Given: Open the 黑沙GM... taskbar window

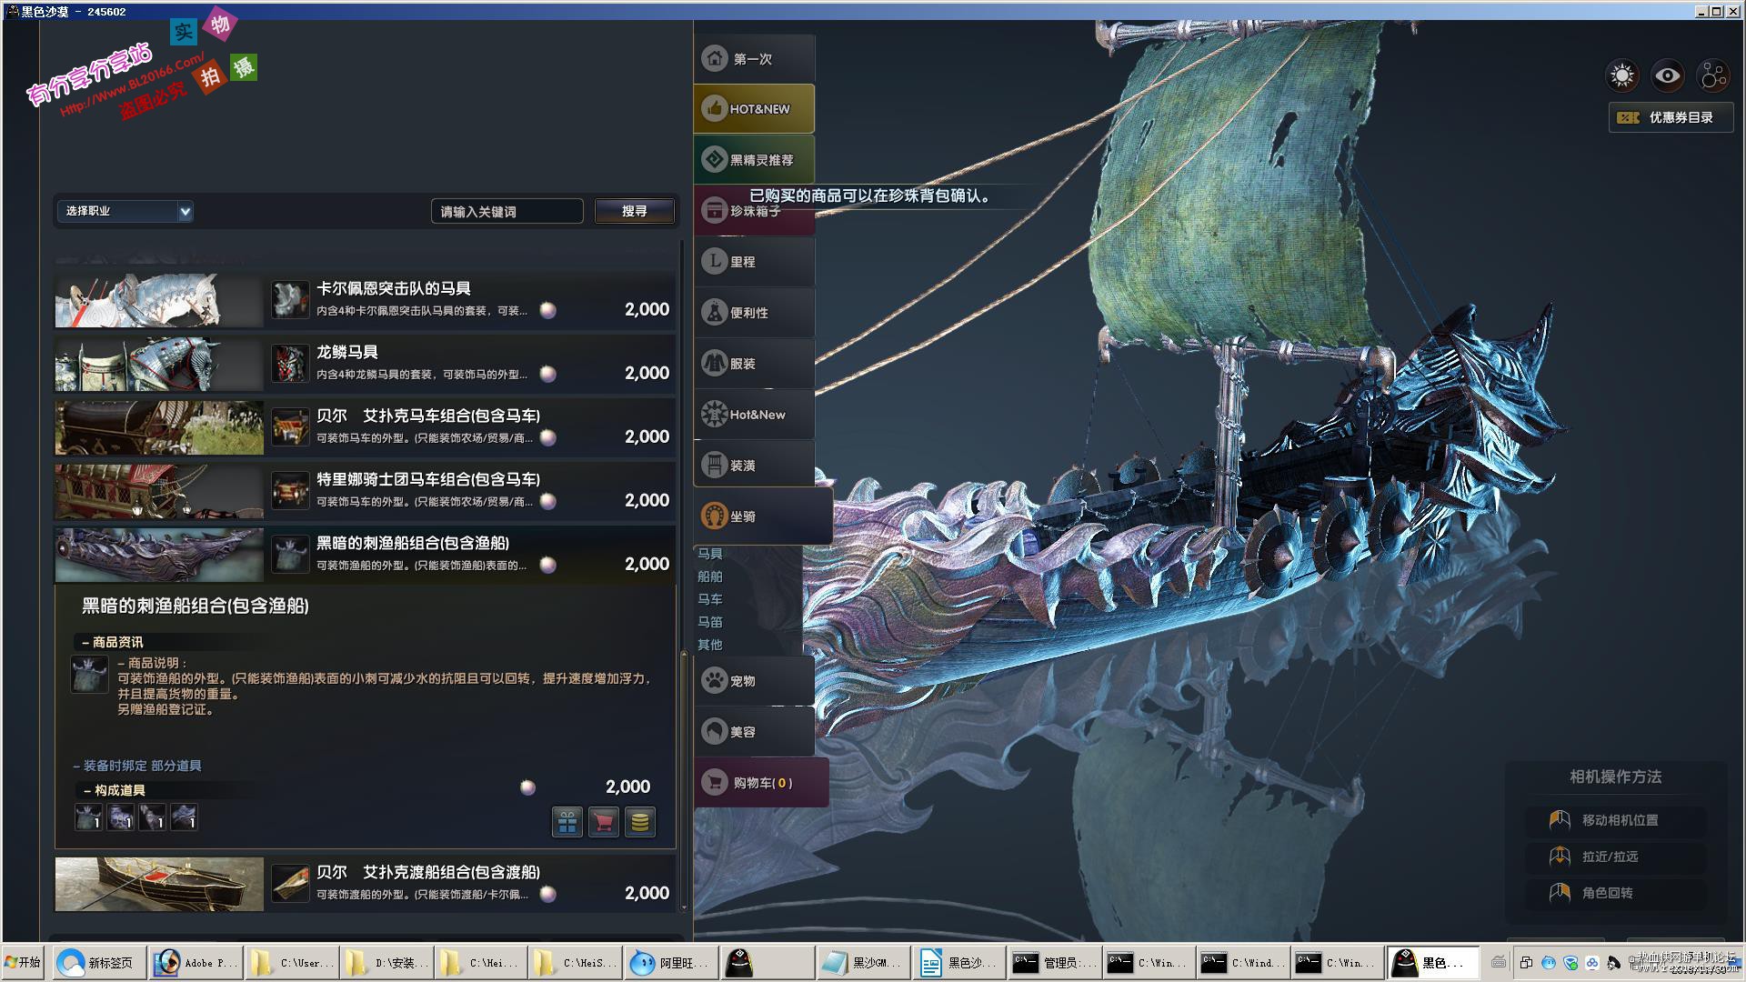Looking at the screenshot, I should pos(863,962).
